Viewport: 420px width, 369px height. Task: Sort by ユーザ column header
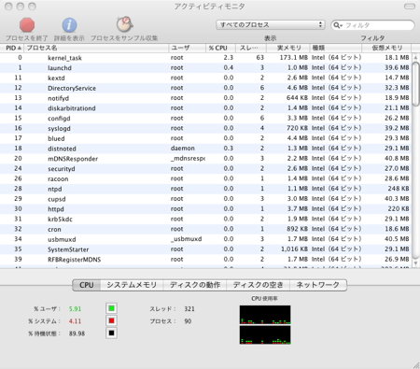click(x=188, y=48)
